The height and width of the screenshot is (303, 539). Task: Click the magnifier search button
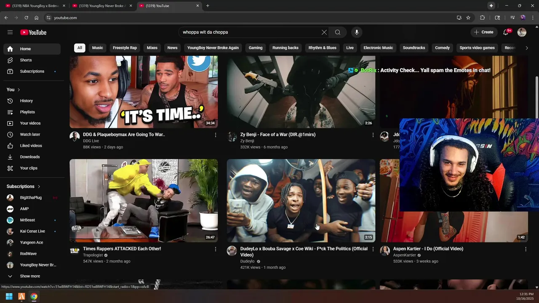(338, 32)
